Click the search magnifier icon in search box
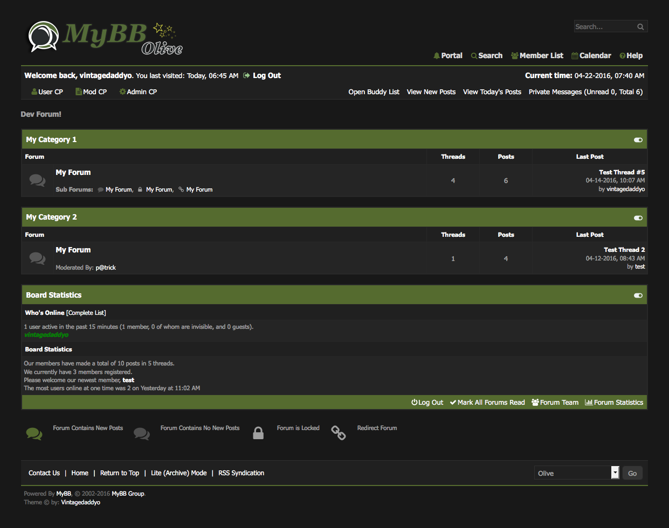This screenshot has width=669, height=528. (640, 27)
